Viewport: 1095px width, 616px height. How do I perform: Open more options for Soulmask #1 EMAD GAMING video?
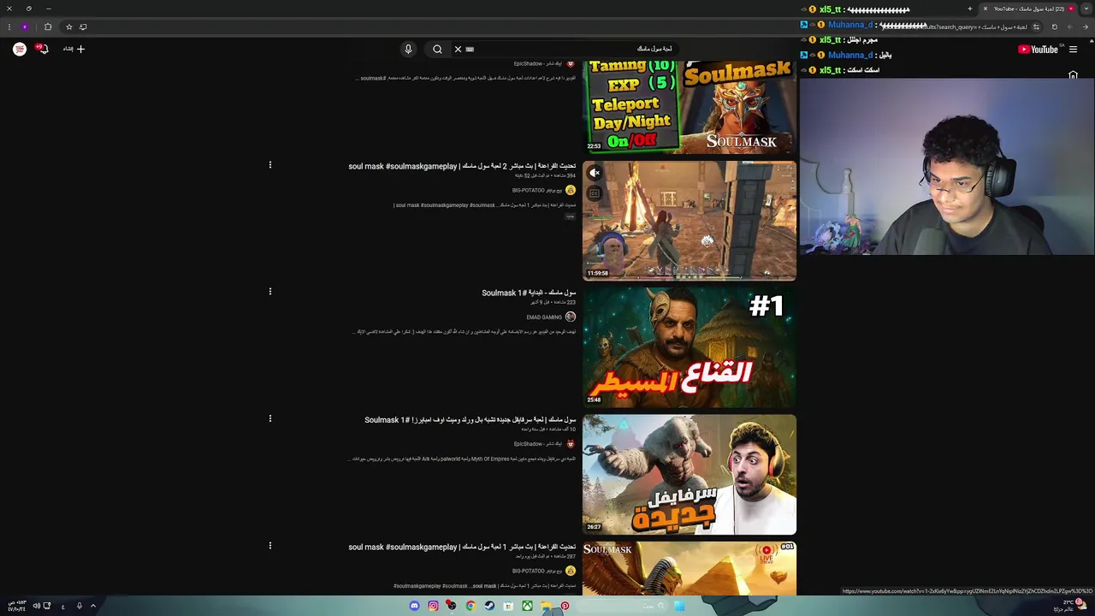point(270,292)
